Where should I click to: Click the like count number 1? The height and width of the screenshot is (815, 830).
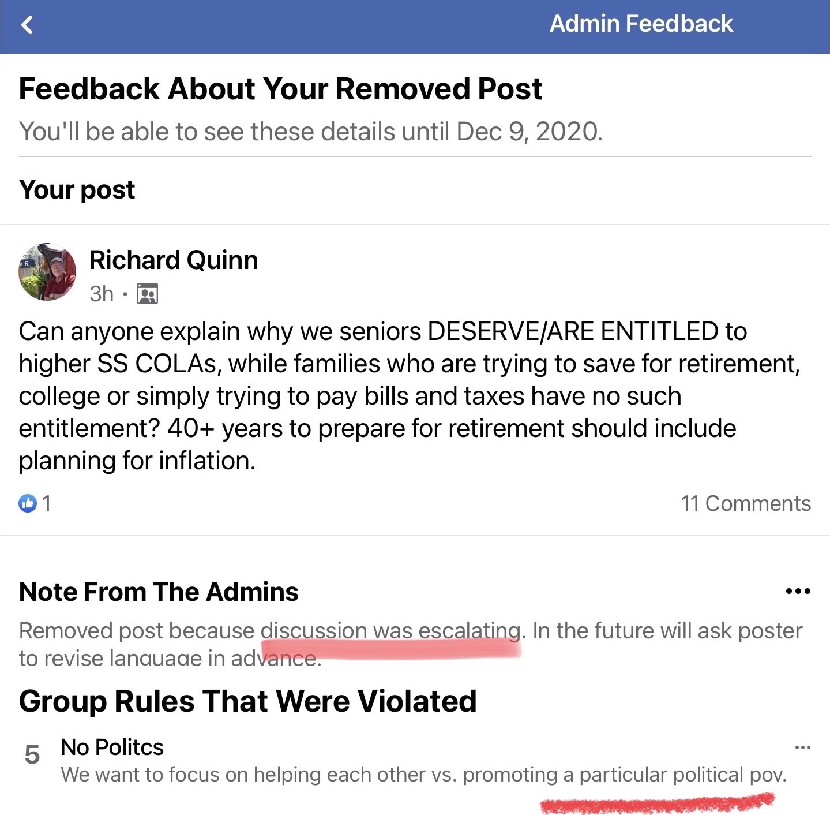[47, 503]
